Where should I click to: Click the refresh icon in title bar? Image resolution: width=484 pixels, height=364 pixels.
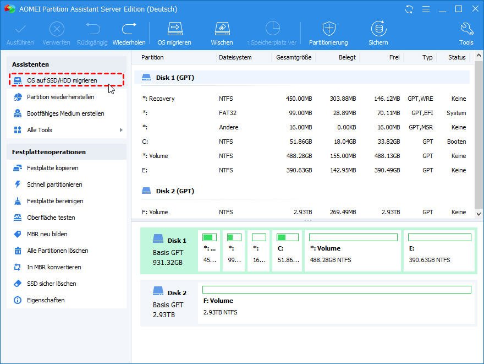[409, 9]
